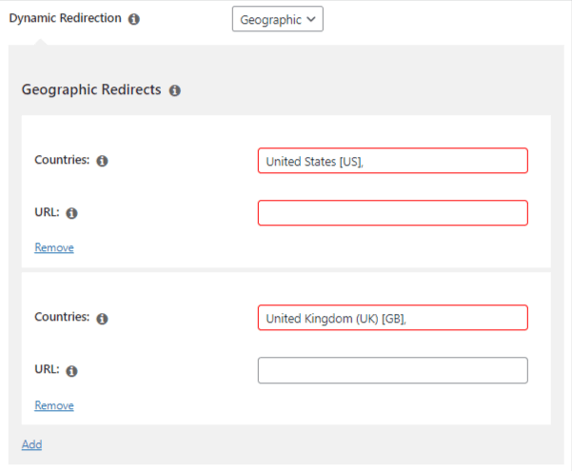Click the Countries label in United Kingdom block

tap(62, 317)
